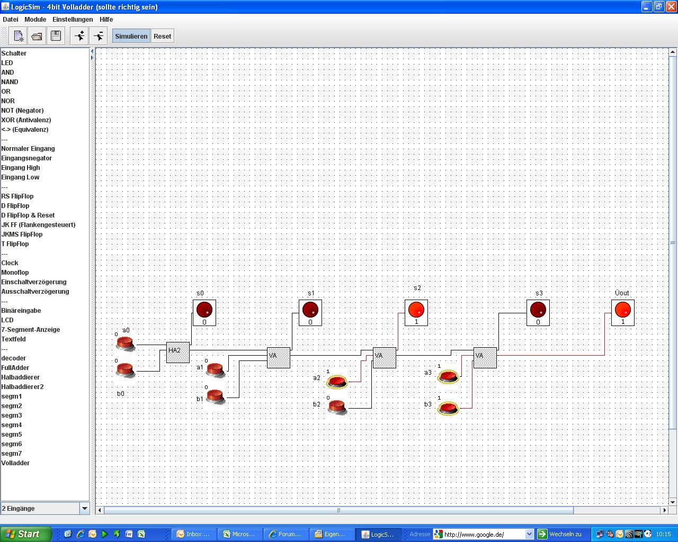The width and height of the screenshot is (678, 542).
Task: Click the Reset button
Action: 163,36
